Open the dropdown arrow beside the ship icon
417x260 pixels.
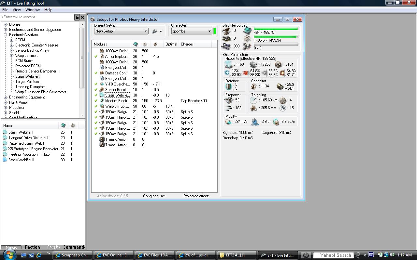[161, 32]
